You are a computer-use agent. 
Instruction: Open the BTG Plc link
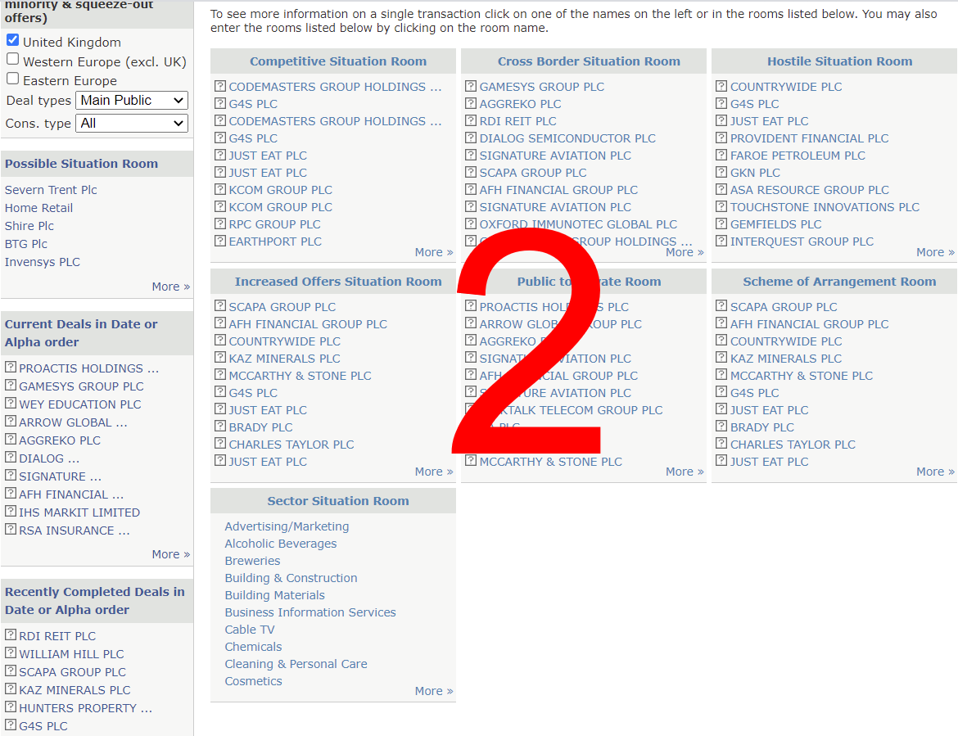25,244
